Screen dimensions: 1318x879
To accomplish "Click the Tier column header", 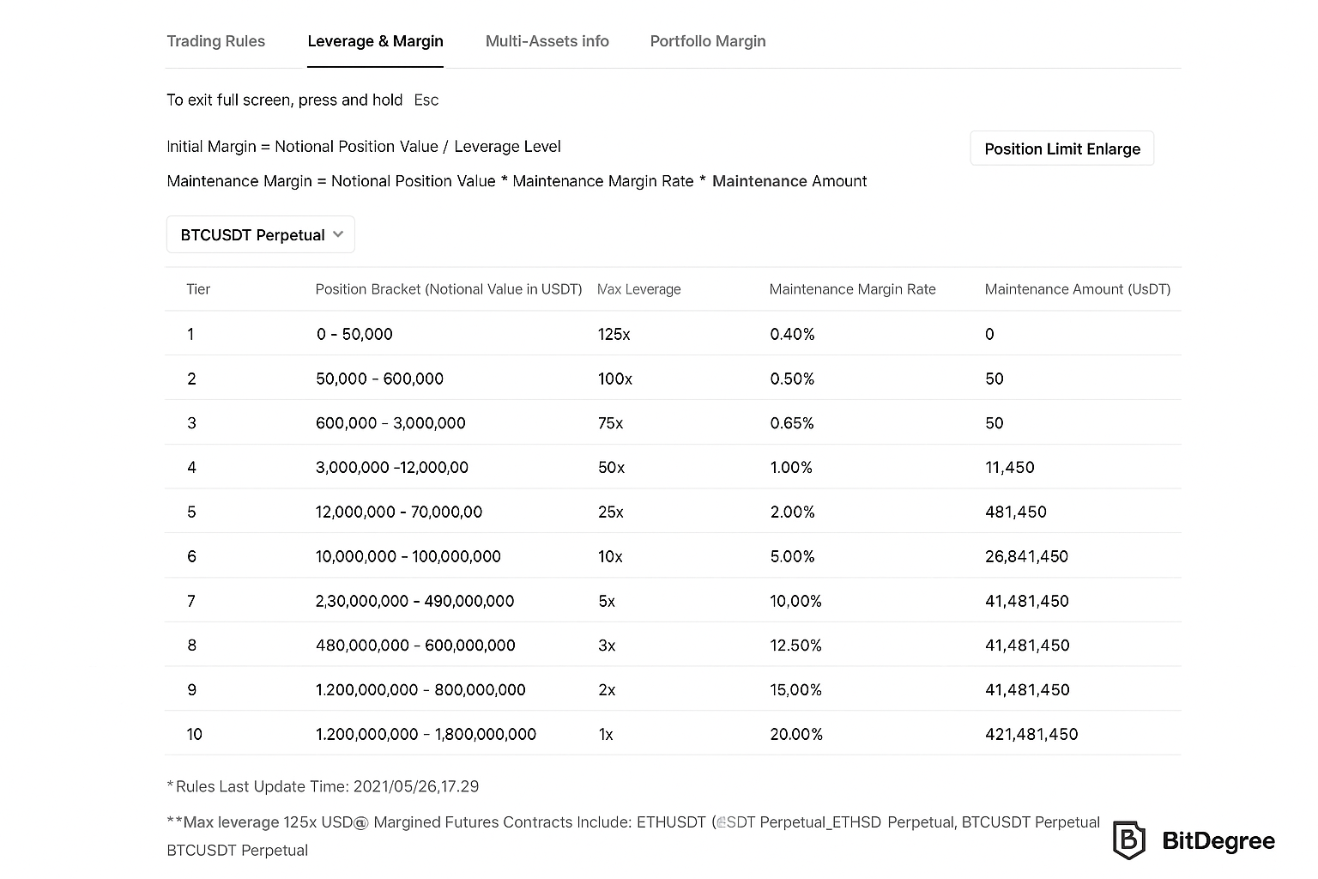I will 198,289.
